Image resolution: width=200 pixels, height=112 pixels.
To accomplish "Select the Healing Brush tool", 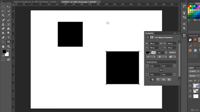I will tap(3, 20).
